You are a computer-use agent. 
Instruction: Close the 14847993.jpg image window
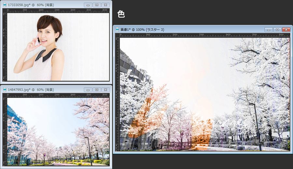click(x=105, y=90)
